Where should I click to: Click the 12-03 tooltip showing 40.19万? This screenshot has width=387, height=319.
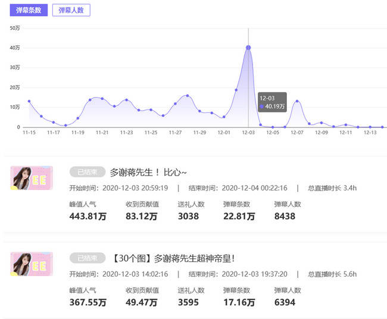273,102
